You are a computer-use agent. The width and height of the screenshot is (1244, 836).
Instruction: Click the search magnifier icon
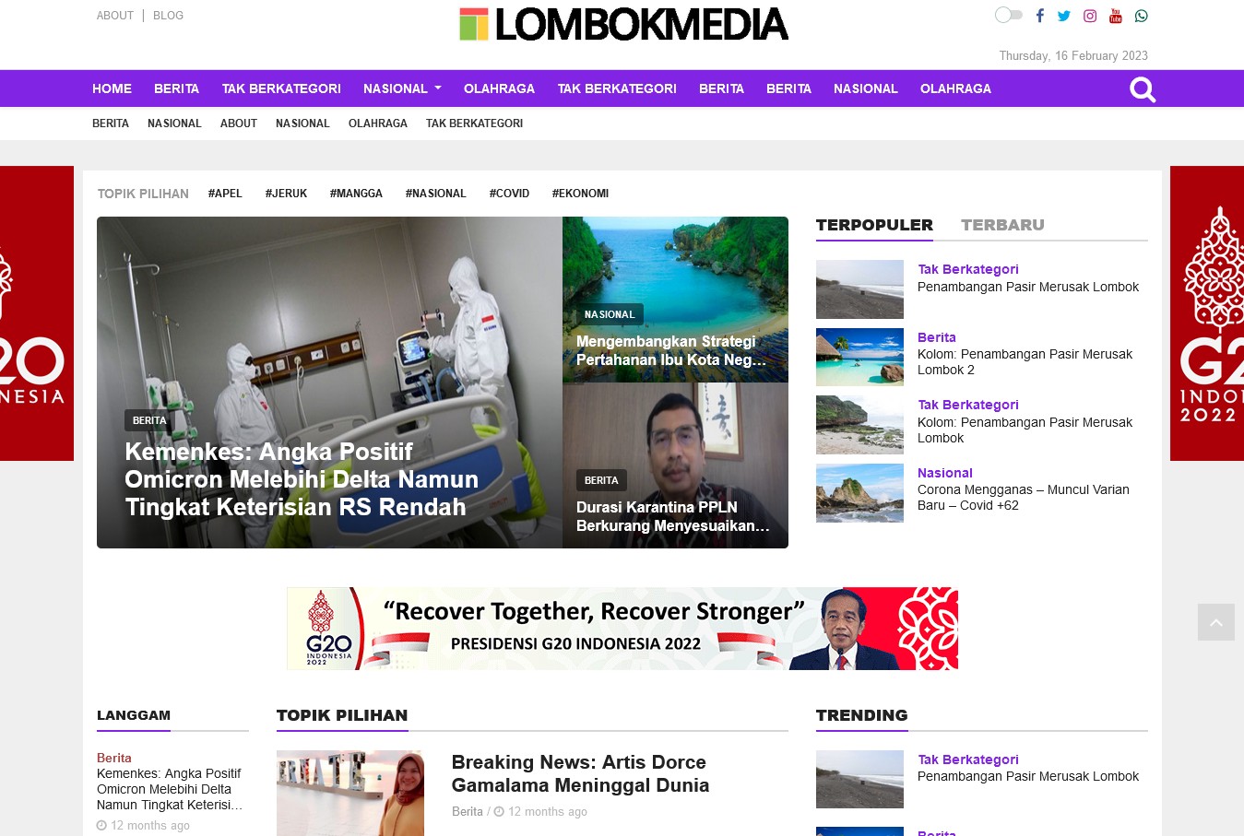(1142, 89)
